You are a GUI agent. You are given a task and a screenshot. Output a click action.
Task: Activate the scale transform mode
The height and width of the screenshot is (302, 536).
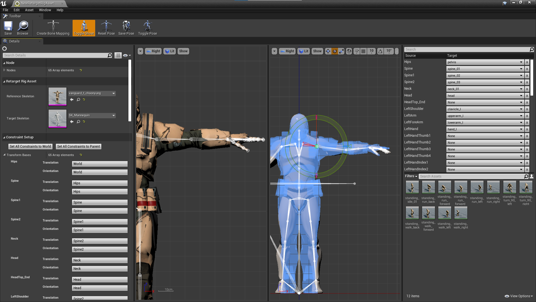coord(341,51)
